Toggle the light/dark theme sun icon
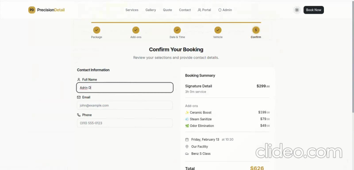The image size is (354, 170). click(x=297, y=10)
